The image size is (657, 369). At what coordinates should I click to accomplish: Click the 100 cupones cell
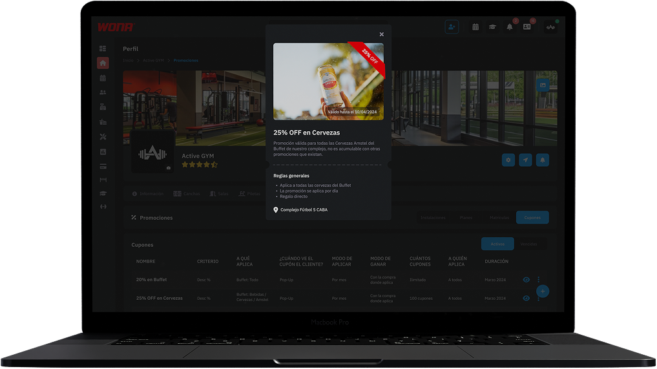click(421, 298)
